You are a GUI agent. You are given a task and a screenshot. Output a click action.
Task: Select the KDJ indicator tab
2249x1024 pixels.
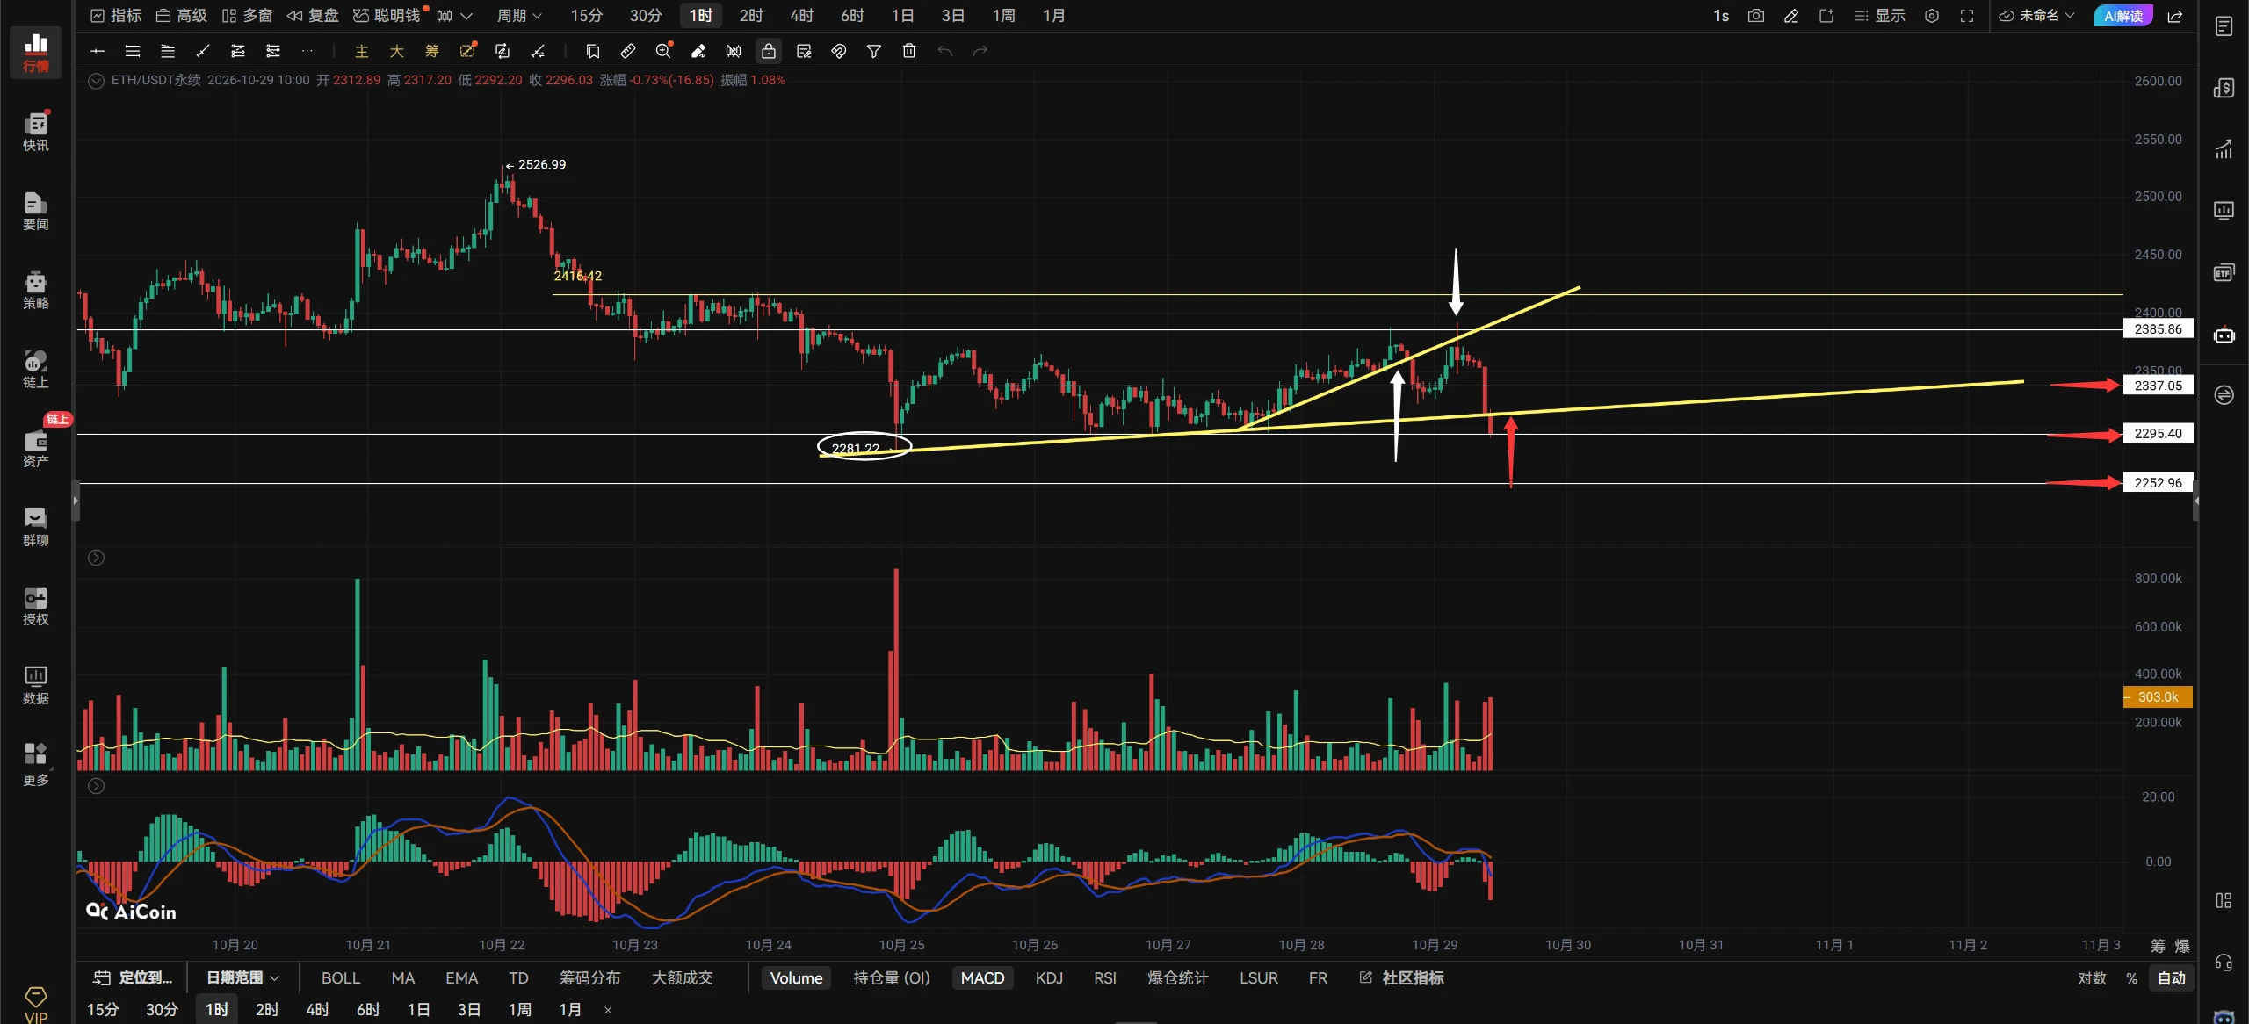pos(1049,978)
